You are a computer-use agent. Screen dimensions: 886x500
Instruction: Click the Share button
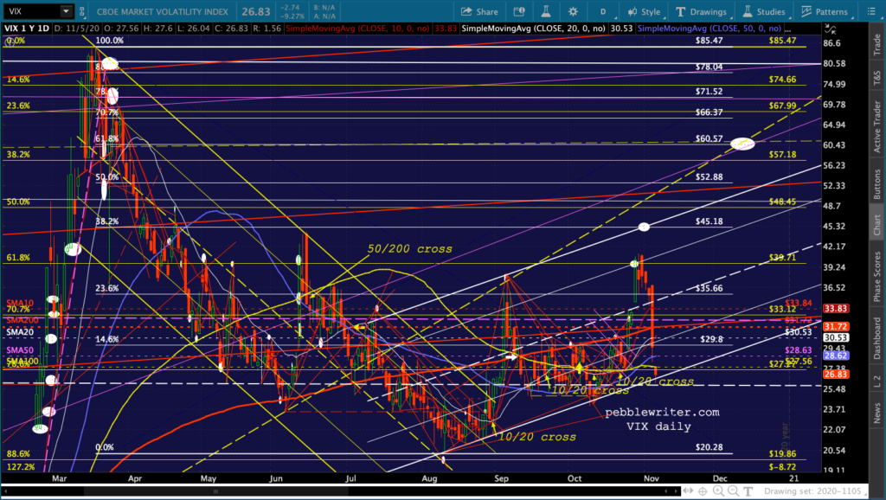pyautogui.click(x=479, y=11)
